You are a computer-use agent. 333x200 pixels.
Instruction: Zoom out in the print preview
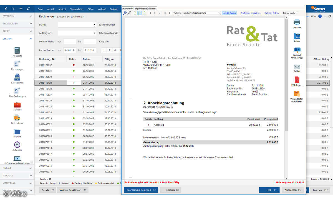(125, 13)
